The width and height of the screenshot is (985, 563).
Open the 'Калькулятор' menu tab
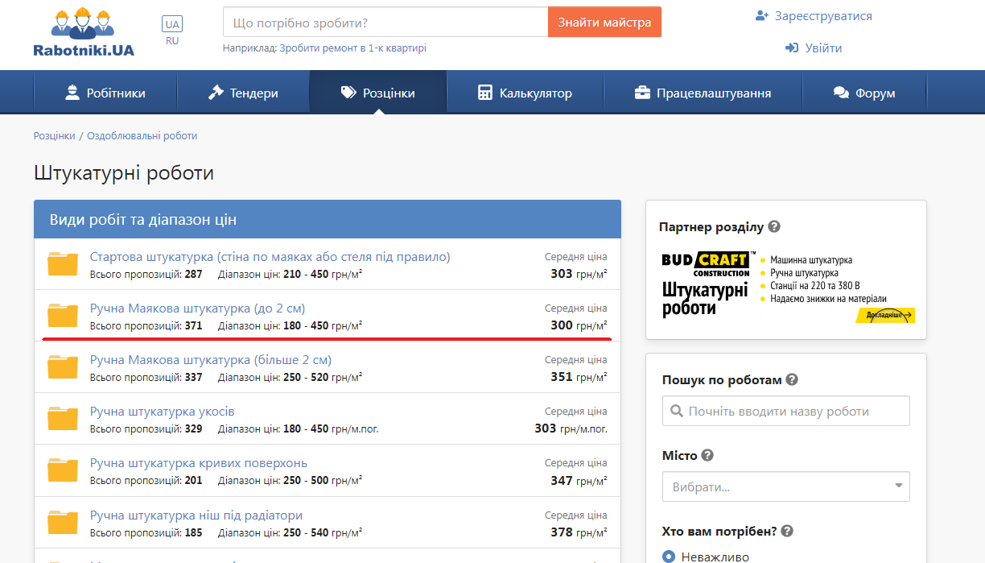[x=525, y=93]
